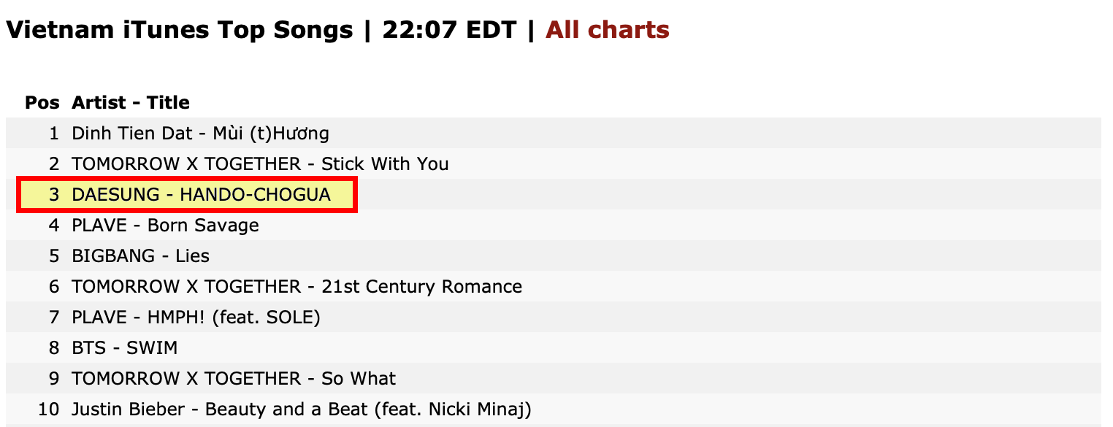This screenshot has width=1113, height=427.
Task: Select the Dinh Tien Dat song entry
Action: pyautogui.click(x=200, y=134)
